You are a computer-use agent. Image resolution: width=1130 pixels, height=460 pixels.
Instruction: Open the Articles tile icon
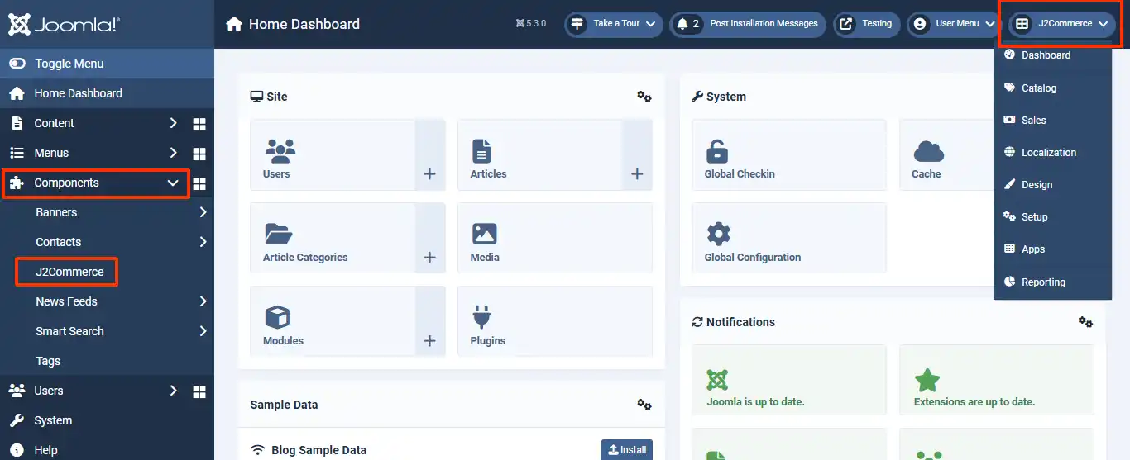pos(481,151)
